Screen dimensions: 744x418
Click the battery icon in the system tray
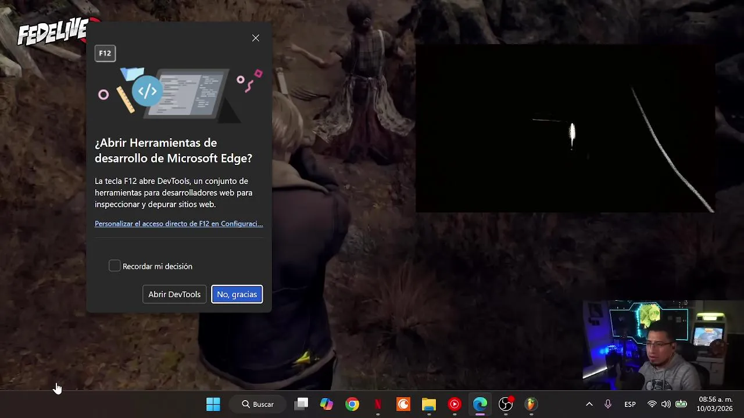681,404
